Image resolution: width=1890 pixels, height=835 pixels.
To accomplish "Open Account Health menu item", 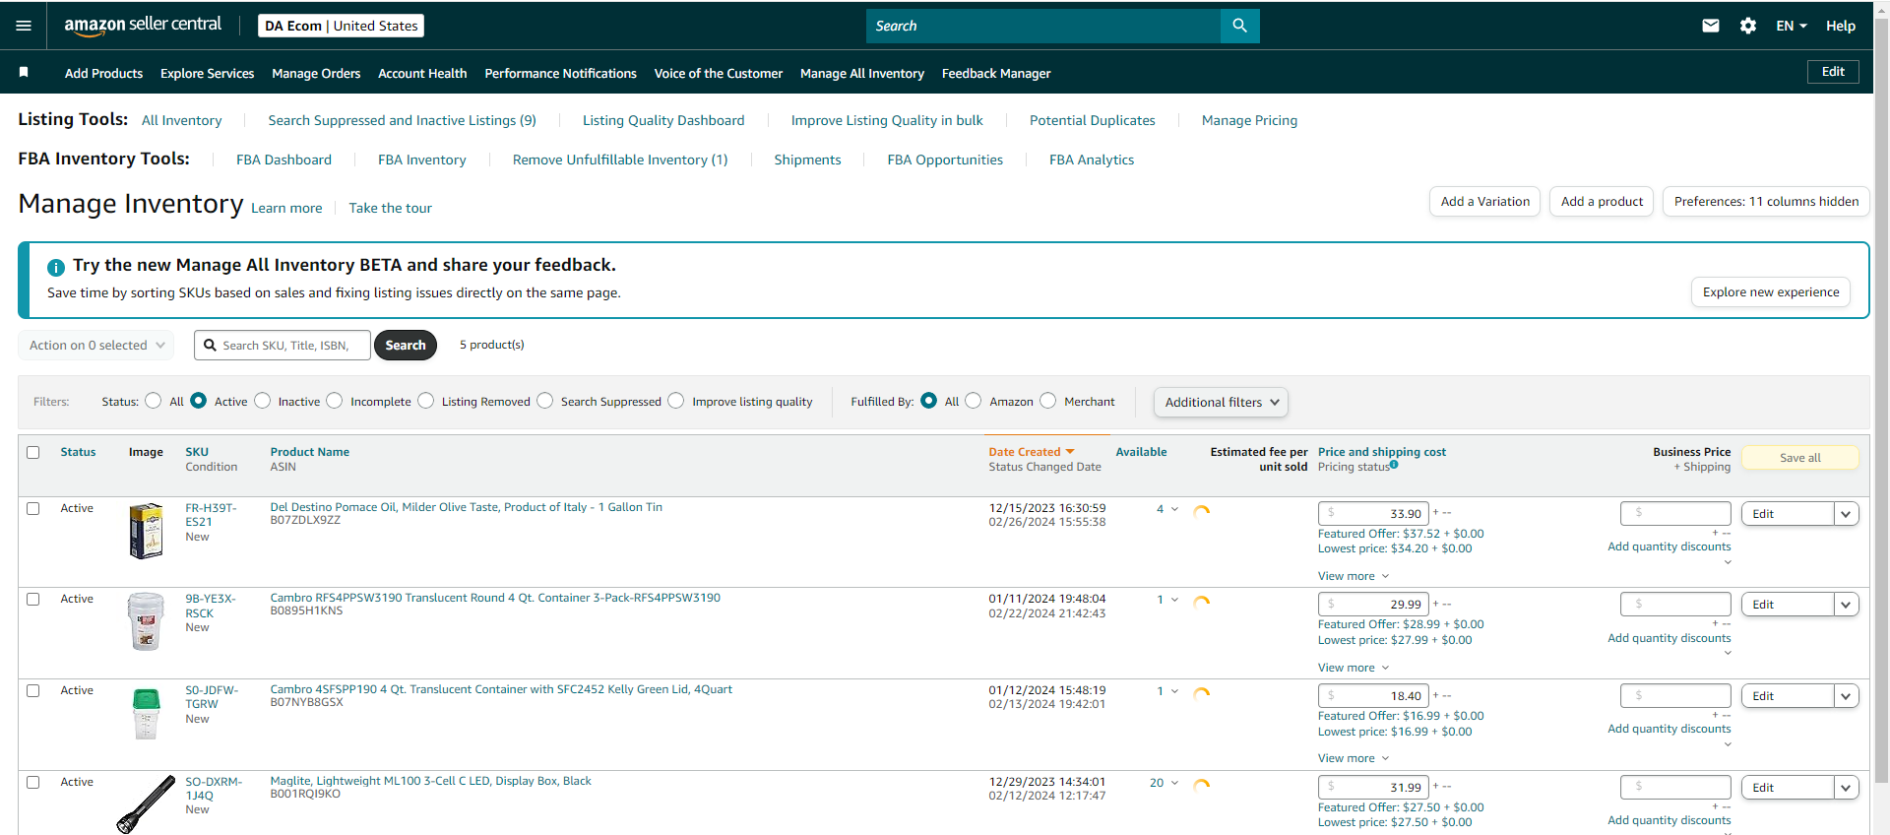I will tap(422, 73).
